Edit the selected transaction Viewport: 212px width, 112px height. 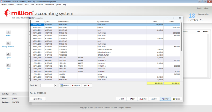coord(132,99)
